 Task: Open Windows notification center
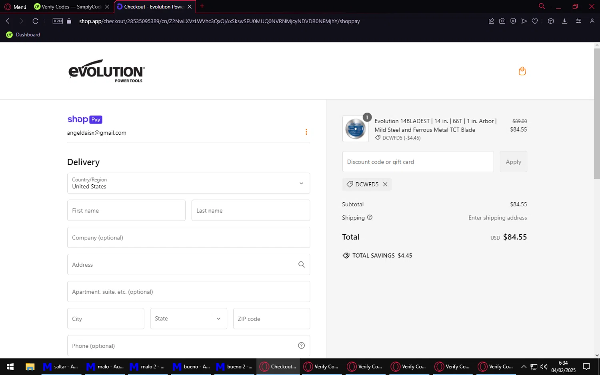coord(586,367)
